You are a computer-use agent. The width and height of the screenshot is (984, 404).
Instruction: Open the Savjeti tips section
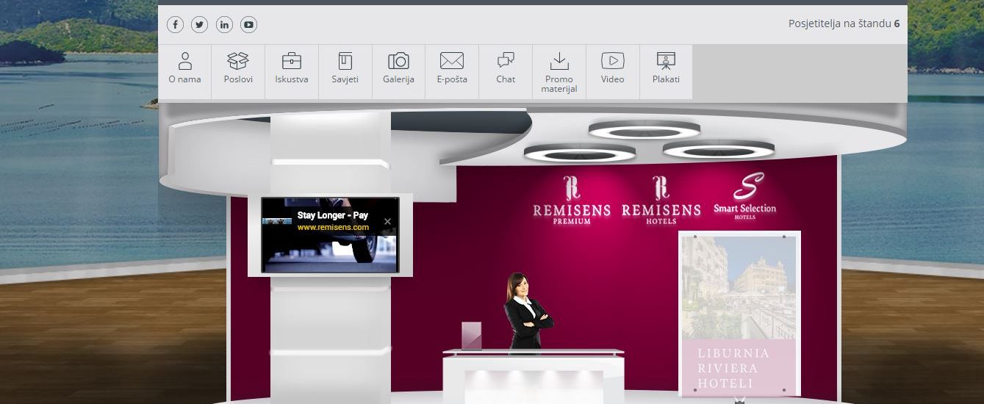point(345,71)
